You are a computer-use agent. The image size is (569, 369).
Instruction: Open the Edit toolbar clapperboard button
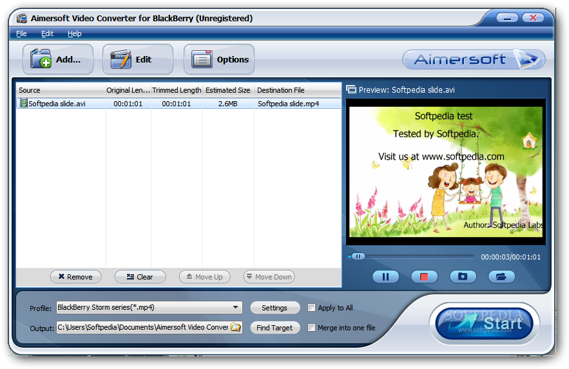coord(138,59)
